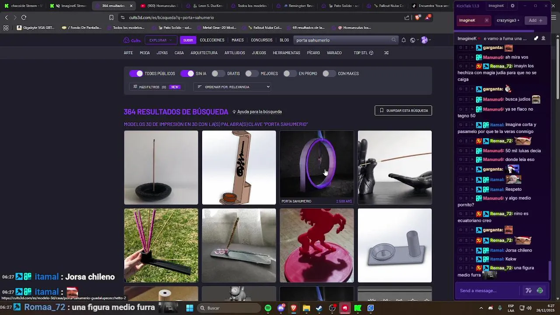Open the user list icon in KickTalk header
560x315 pixels.
543,38
